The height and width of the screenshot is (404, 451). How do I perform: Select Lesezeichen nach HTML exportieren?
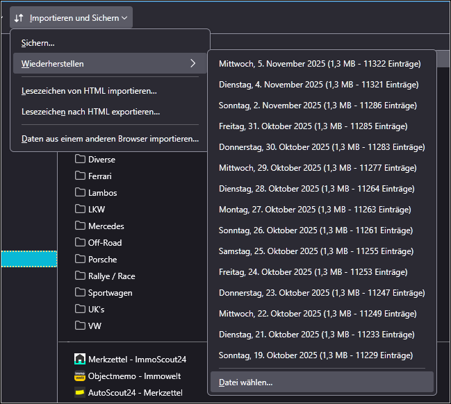[90, 111]
